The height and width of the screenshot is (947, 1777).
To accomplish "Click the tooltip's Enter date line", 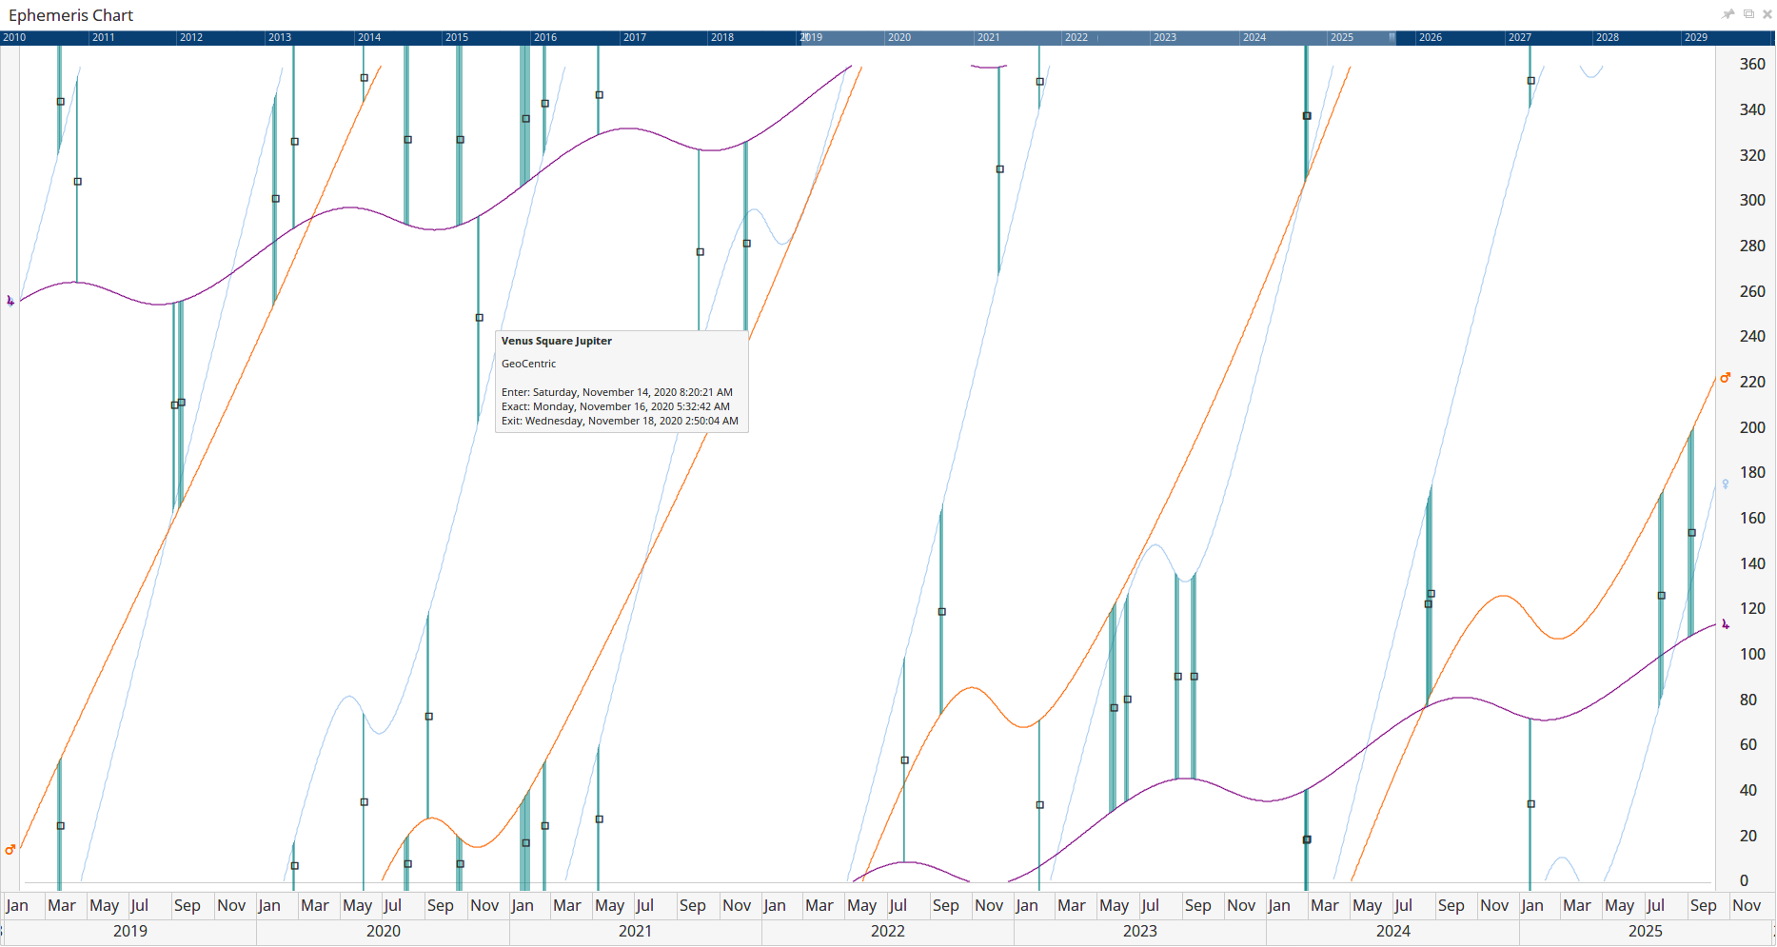I will pyautogui.click(x=617, y=392).
